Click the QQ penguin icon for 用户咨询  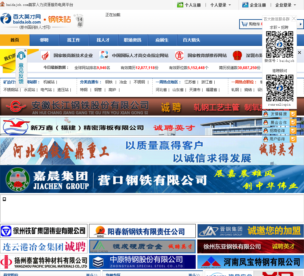click(x=266, y=139)
